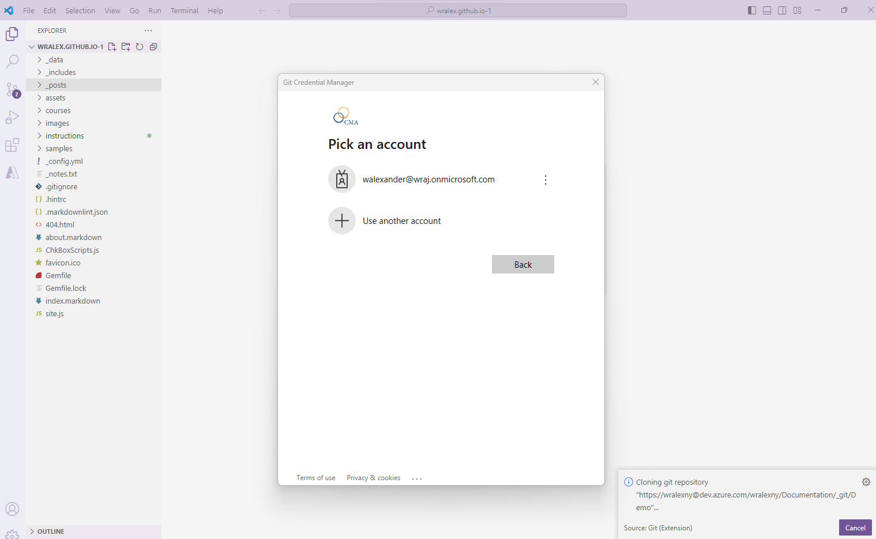
Task: Open 404.html file
Action: [94, 224]
